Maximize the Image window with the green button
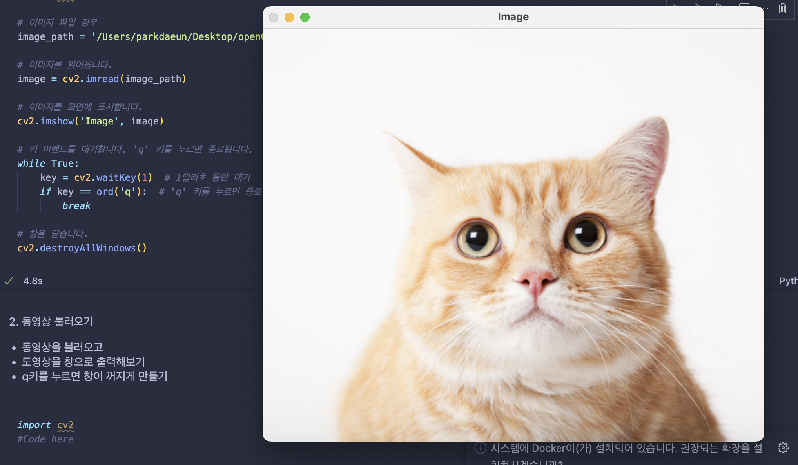The height and width of the screenshot is (465, 798). click(305, 17)
